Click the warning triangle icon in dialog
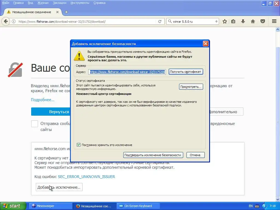The height and width of the screenshot is (210, 280). pyautogui.click(x=79, y=56)
